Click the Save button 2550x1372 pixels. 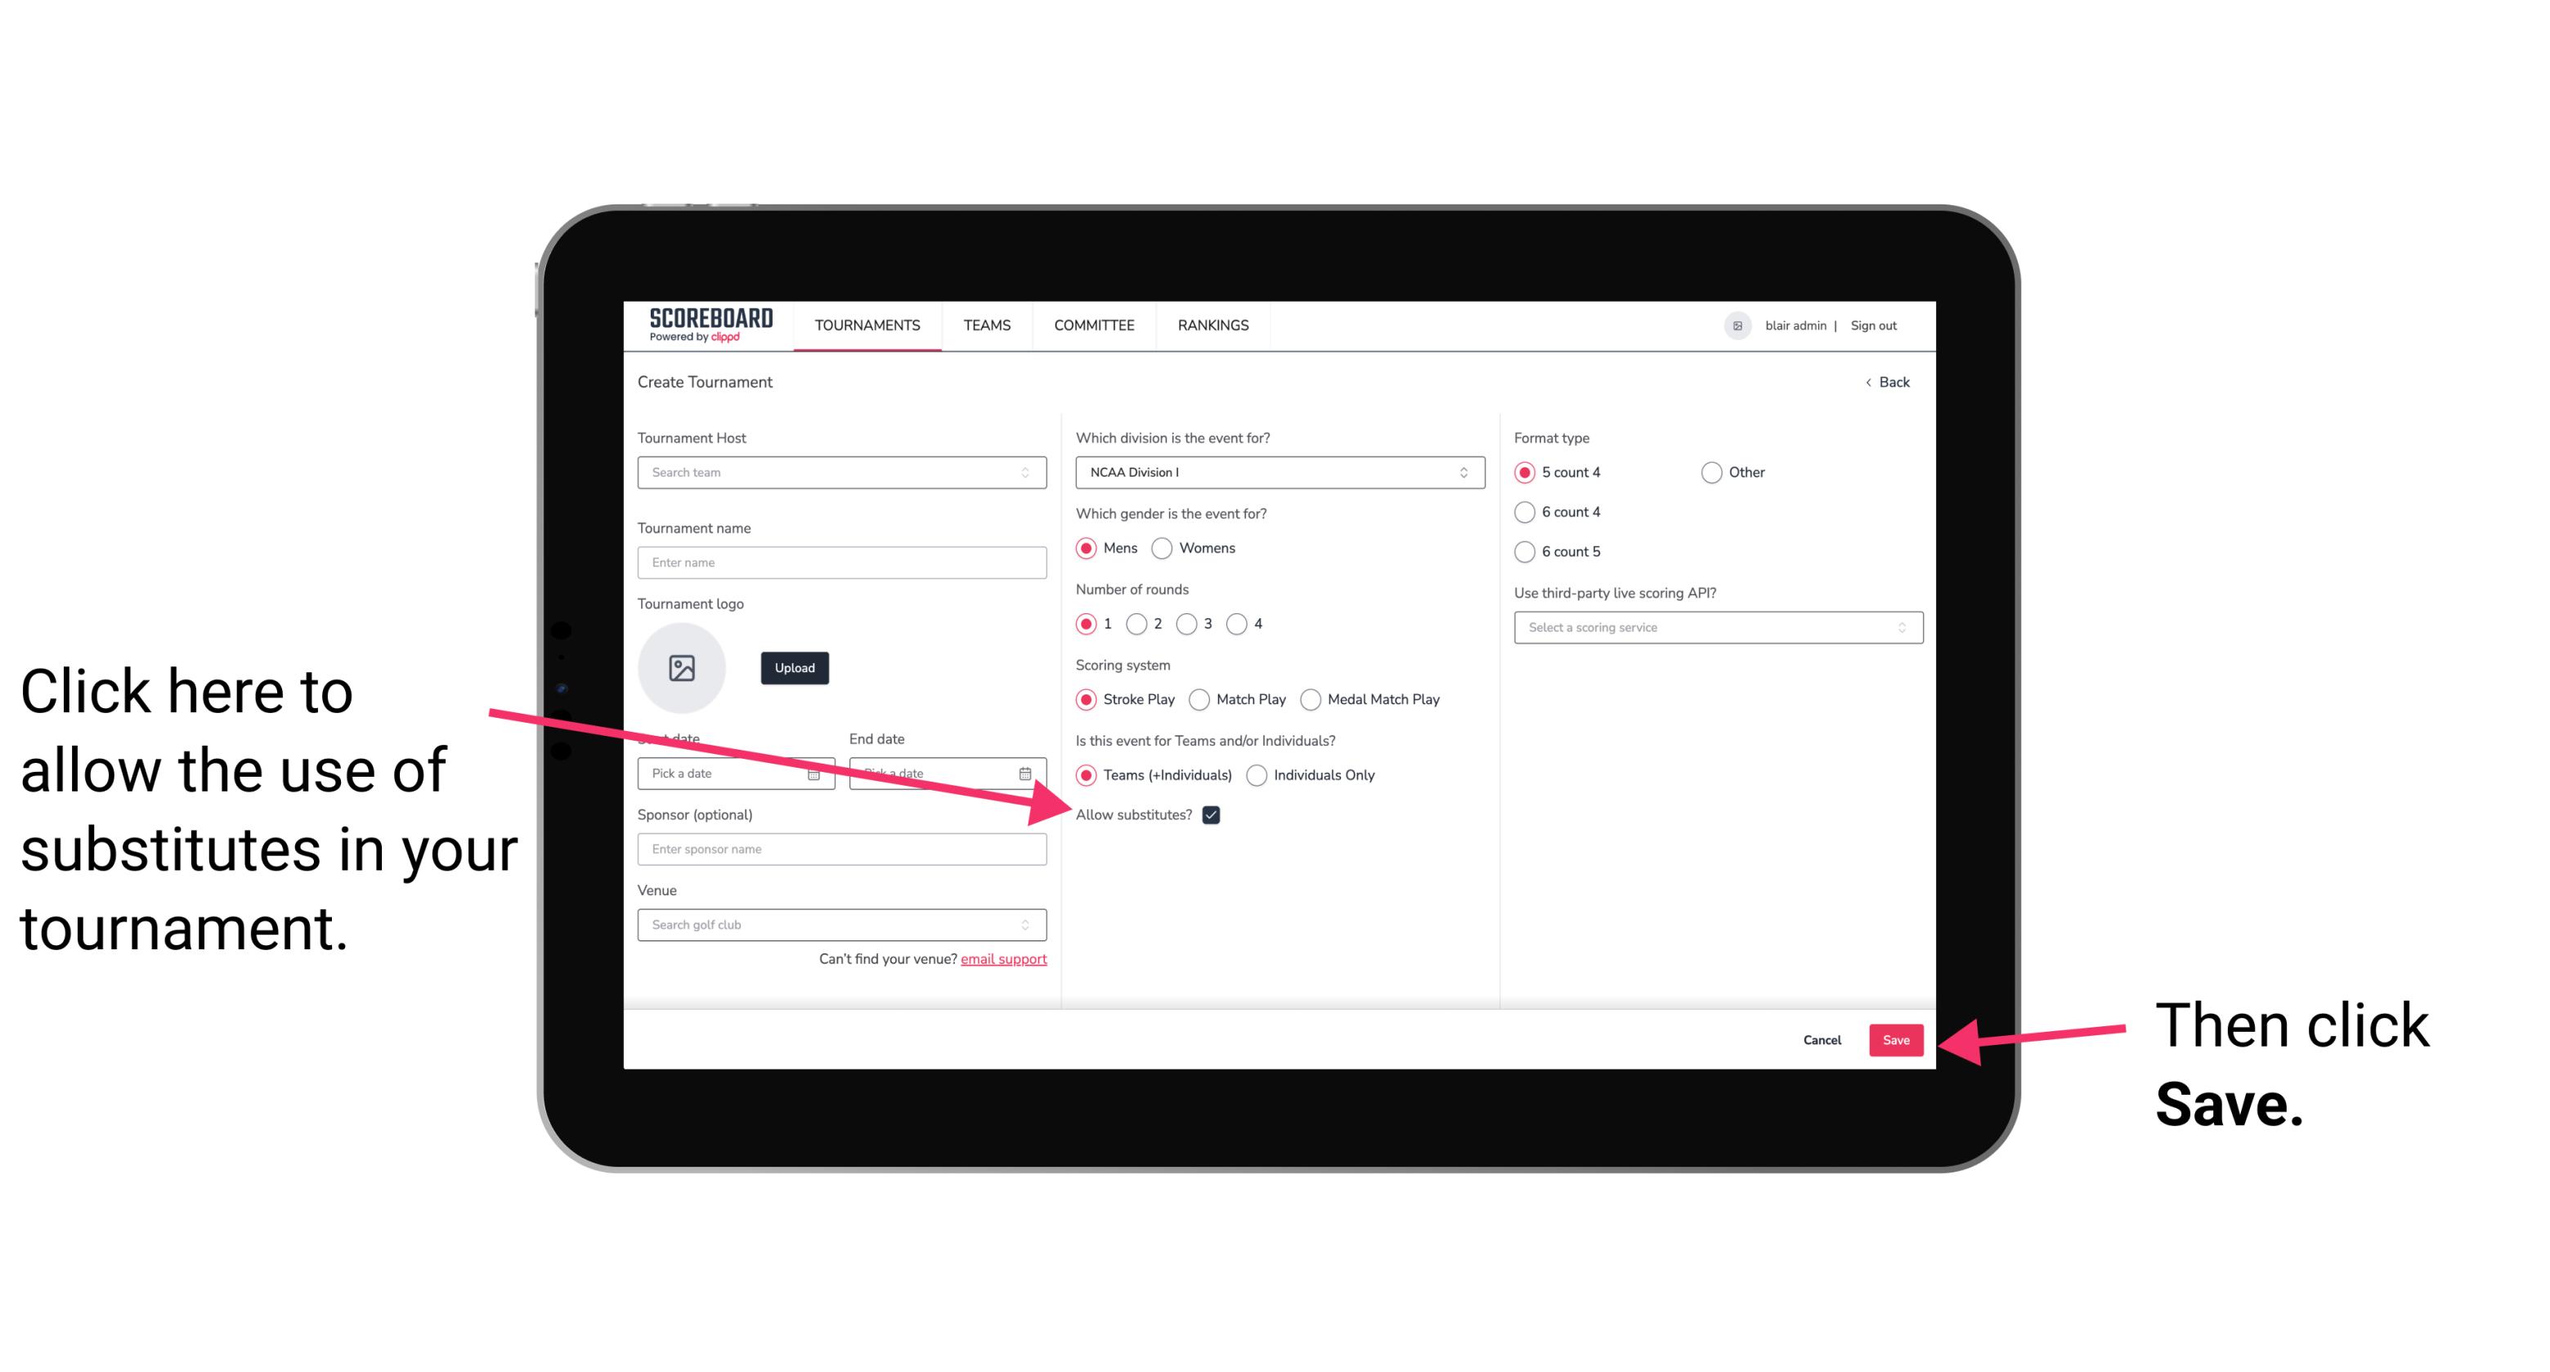point(1897,1039)
